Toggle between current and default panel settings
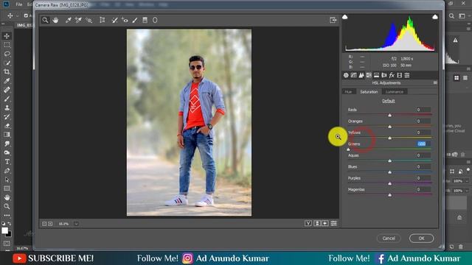This screenshot has width=472, height=265. 333,223
